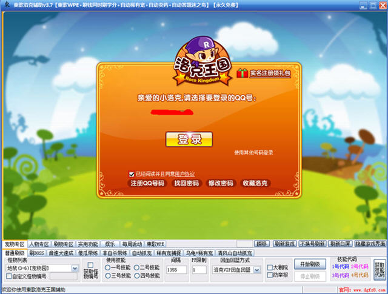Image resolution: width=388 pixels, height=294 pixels.
Task: Click the blue 1号代码 link
Action: 341,267
